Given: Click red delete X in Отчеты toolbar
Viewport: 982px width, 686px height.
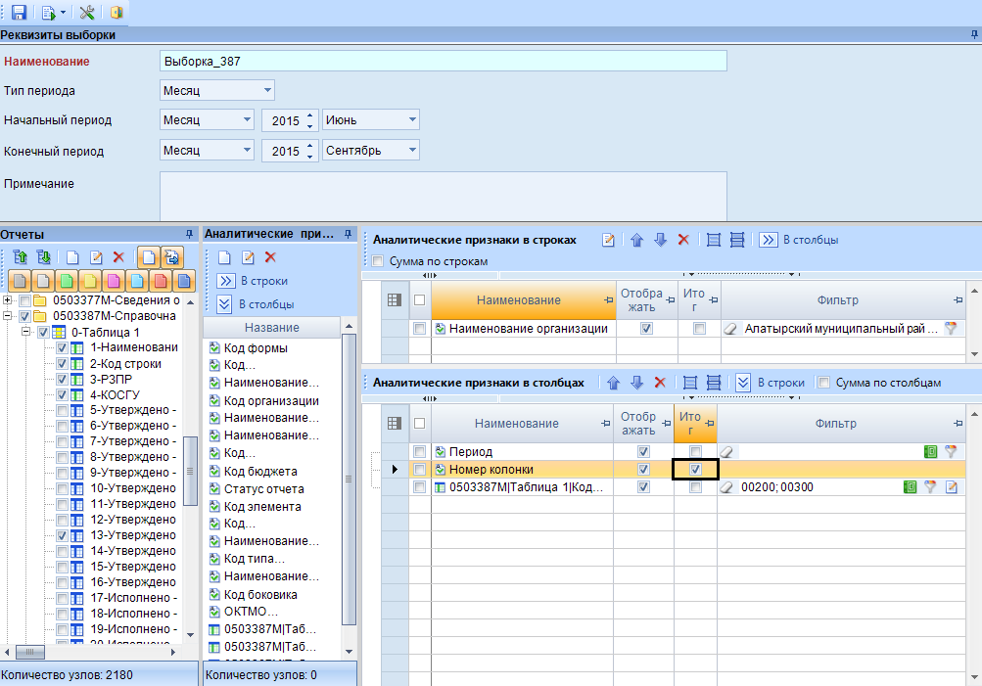Looking at the screenshot, I should (x=118, y=256).
